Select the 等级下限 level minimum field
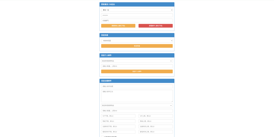274x137 pixels. [118, 121]
